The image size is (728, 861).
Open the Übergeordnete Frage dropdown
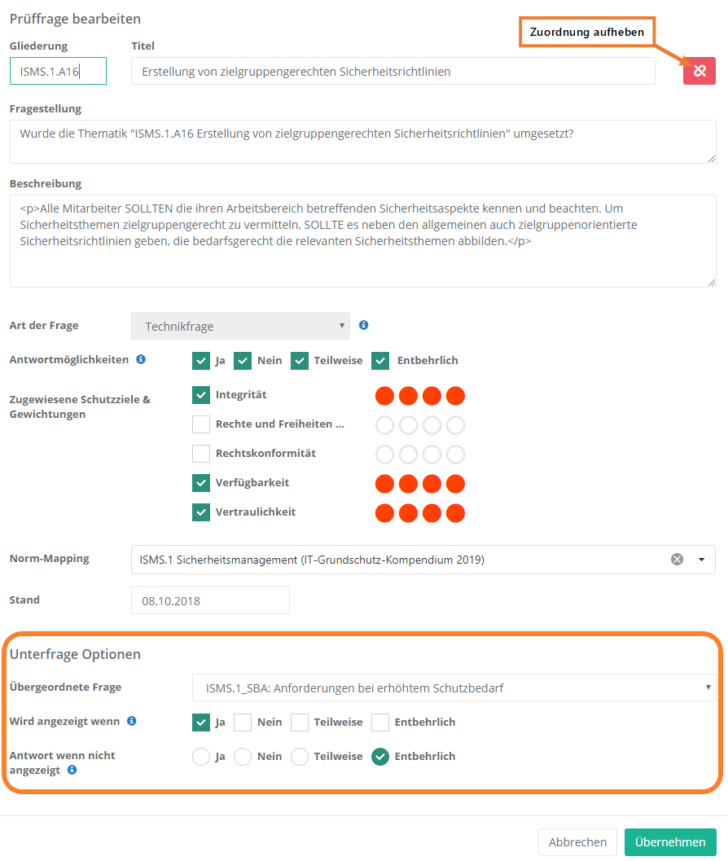[454, 687]
